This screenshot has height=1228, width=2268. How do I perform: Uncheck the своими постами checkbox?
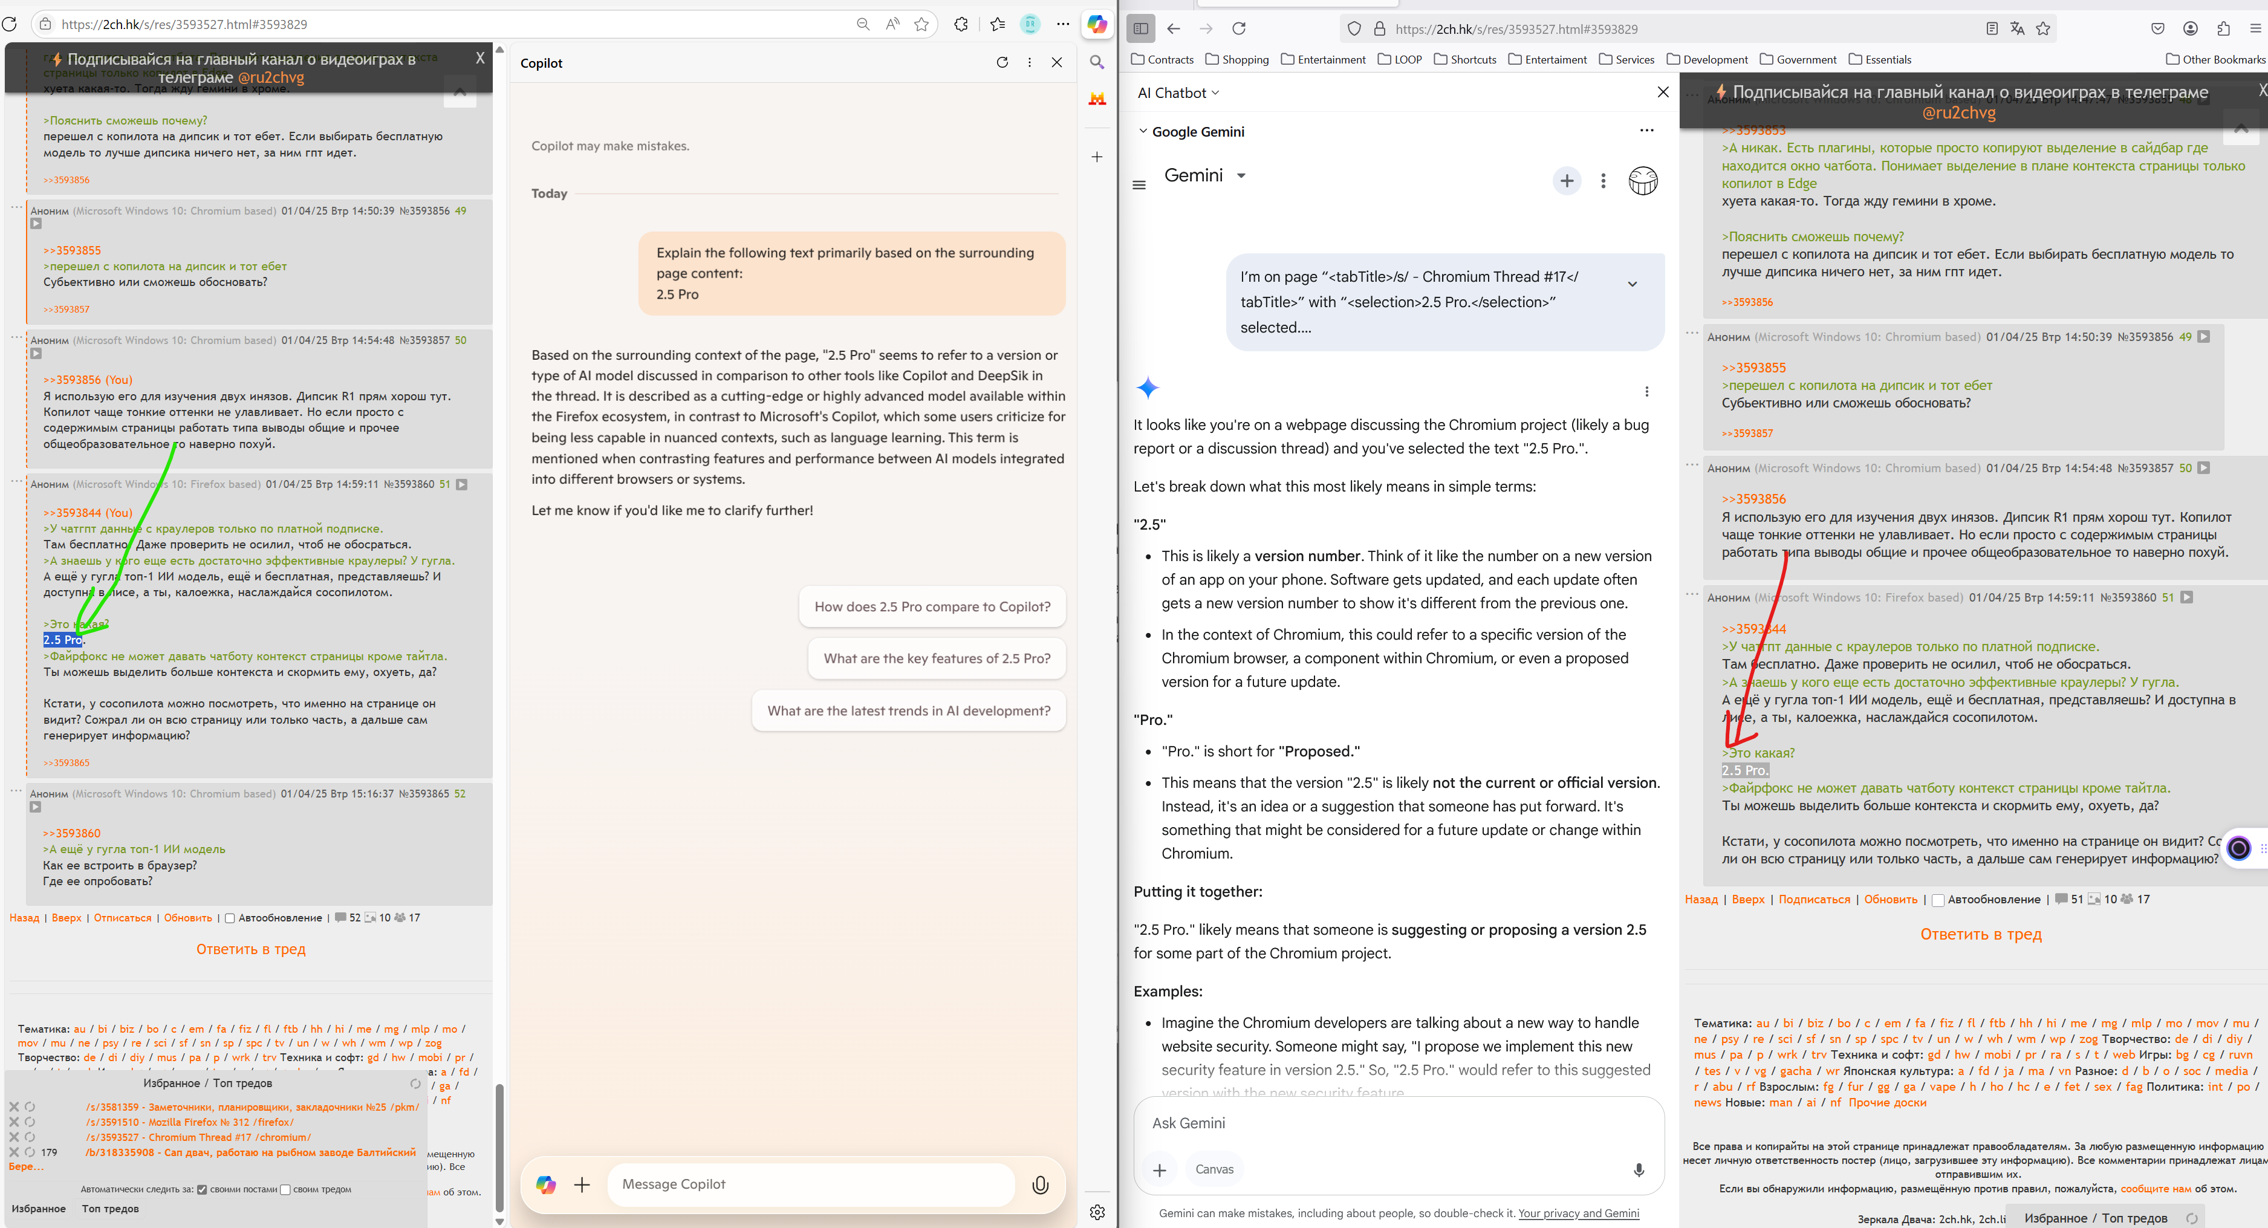pyautogui.click(x=201, y=1190)
